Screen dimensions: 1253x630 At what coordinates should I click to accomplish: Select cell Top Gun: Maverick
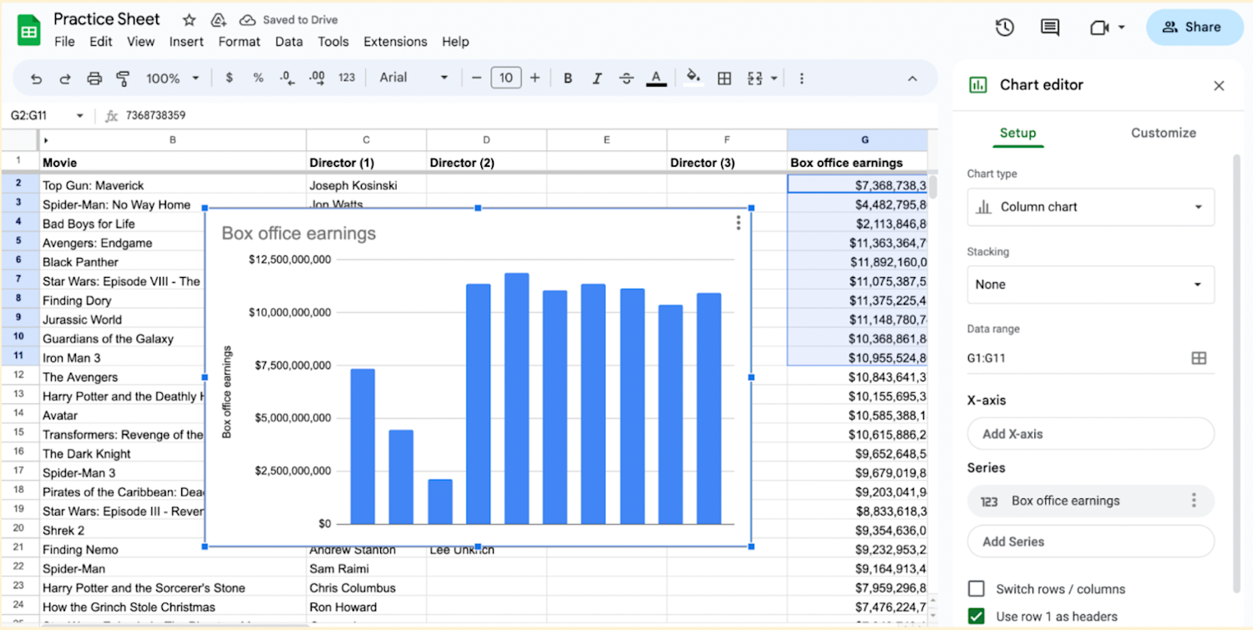click(x=173, y=185)
